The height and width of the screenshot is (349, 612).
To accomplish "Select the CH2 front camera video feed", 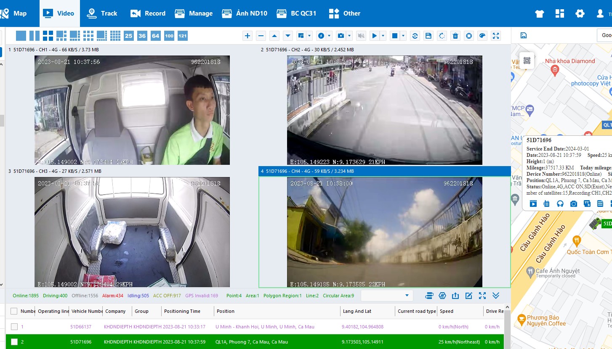I will [385, 110].
